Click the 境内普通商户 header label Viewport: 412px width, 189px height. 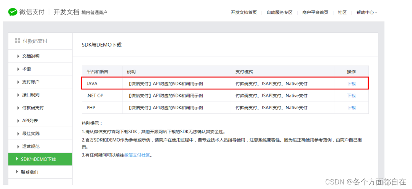(94, 12)
